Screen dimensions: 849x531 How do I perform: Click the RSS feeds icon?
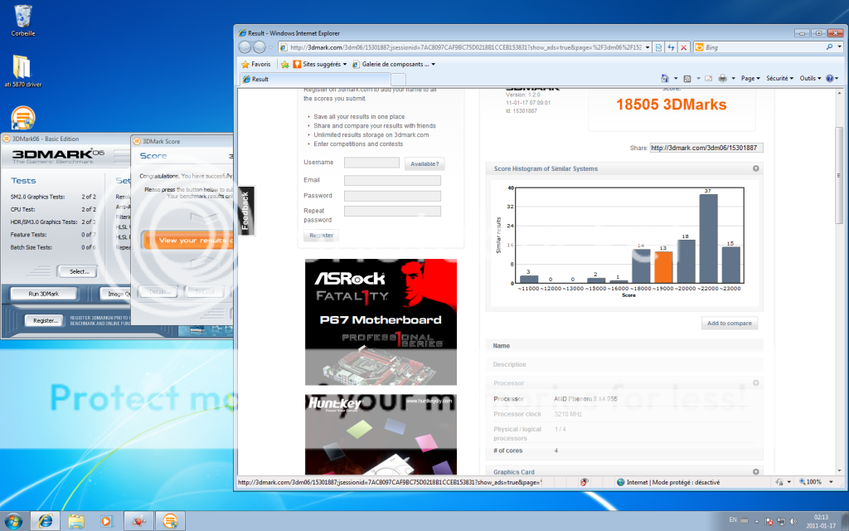687,78
